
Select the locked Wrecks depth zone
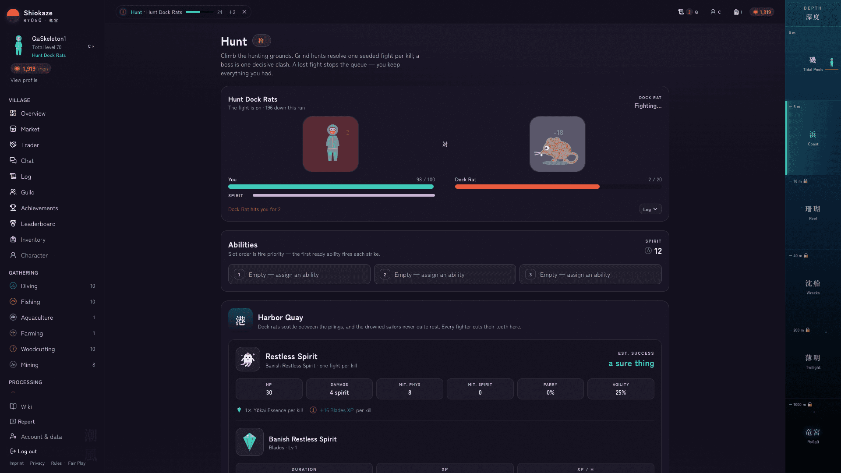[x=813, y=287]
